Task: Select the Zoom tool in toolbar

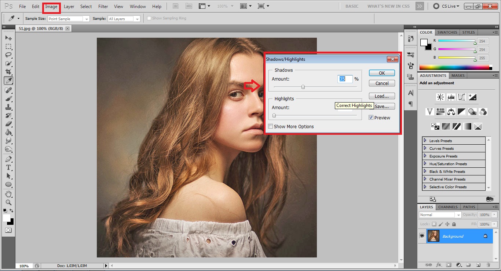Action: pos(8,202)
